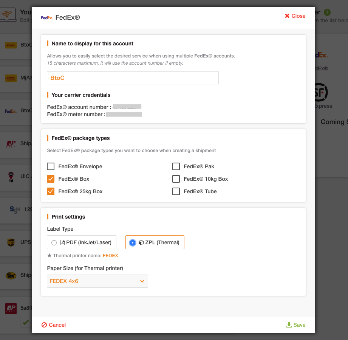Edit the account display name field BtoC
Viewport: 348px width, 340px height.
click(133, 78)
